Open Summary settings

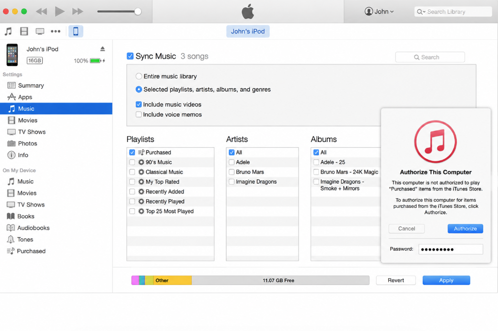pos(56,85)
